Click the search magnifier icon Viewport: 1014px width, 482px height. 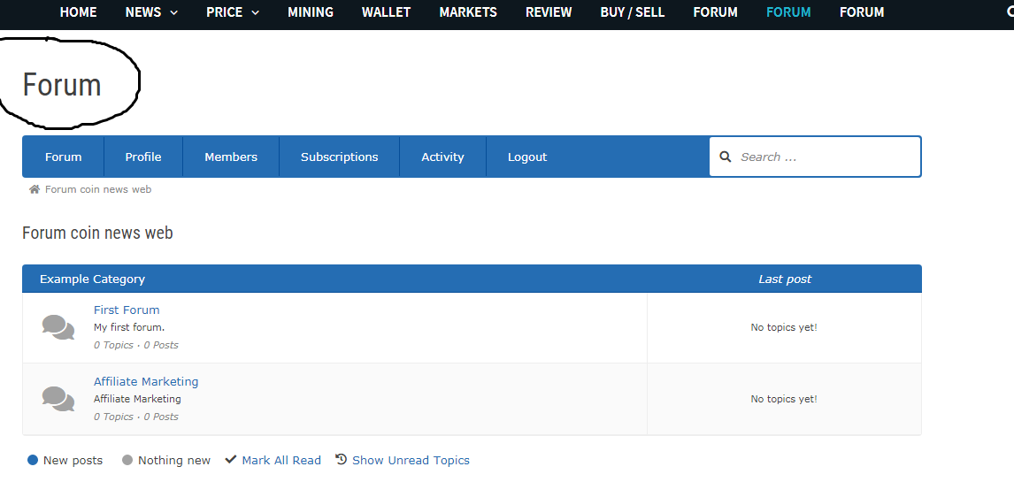[x=725, y=157]
